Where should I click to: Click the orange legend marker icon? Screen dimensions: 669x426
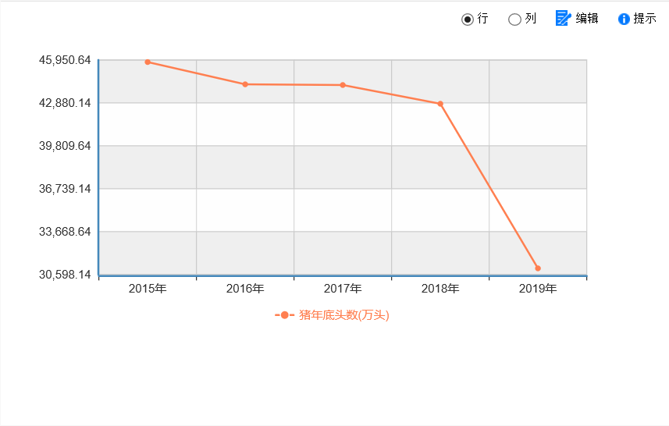[285, 315]
